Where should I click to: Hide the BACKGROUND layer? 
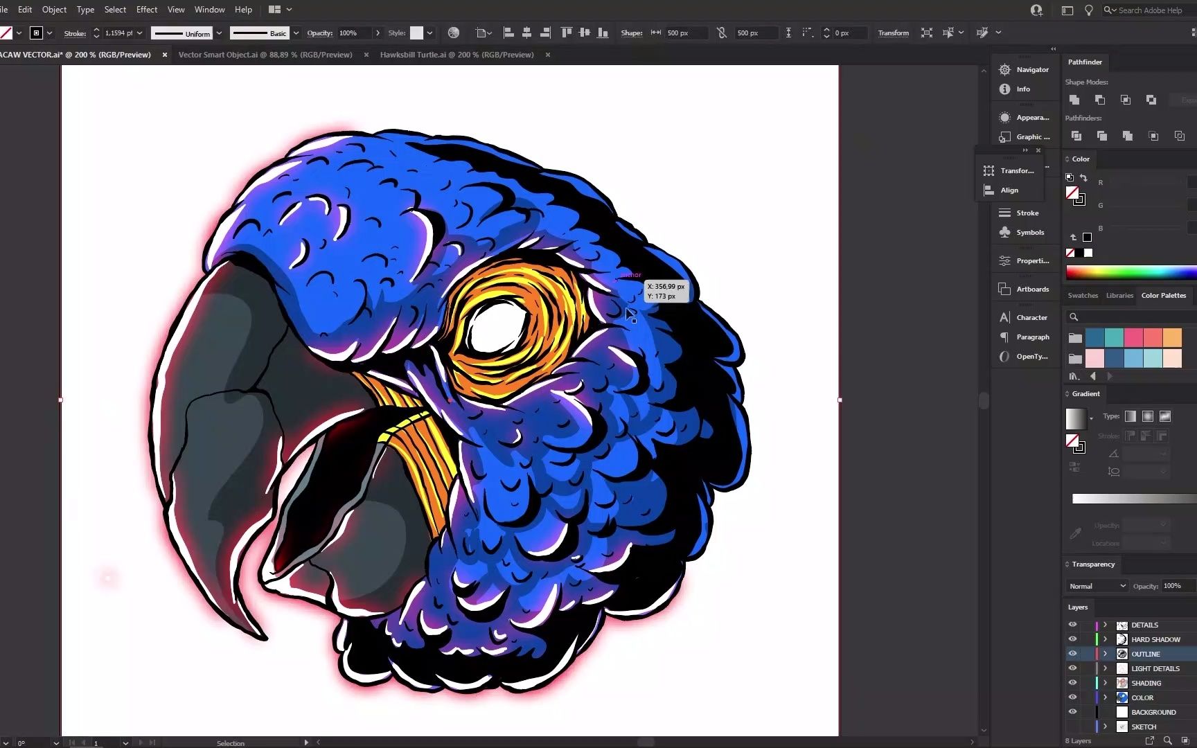(x=1072, y=712)
